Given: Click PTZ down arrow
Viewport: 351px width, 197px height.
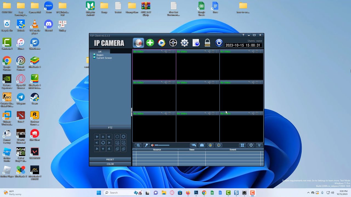Looking at the screenshot, I should [x=103, y=149].
